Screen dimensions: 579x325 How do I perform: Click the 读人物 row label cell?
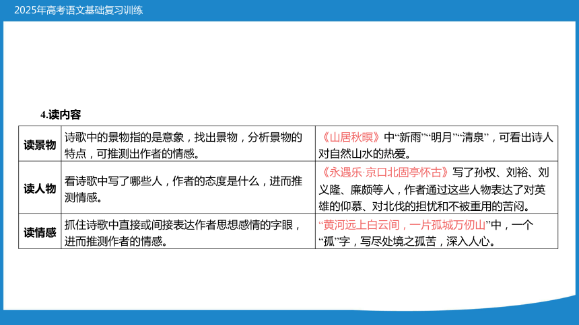coord(40,187)
